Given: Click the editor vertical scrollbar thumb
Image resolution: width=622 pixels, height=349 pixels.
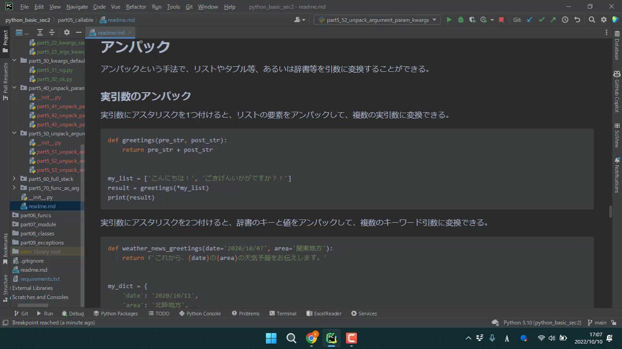Looking at the screenshot, I should pos(611,212).
